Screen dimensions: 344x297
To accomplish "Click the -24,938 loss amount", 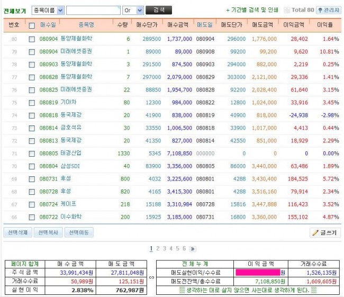I will point(298,115).
